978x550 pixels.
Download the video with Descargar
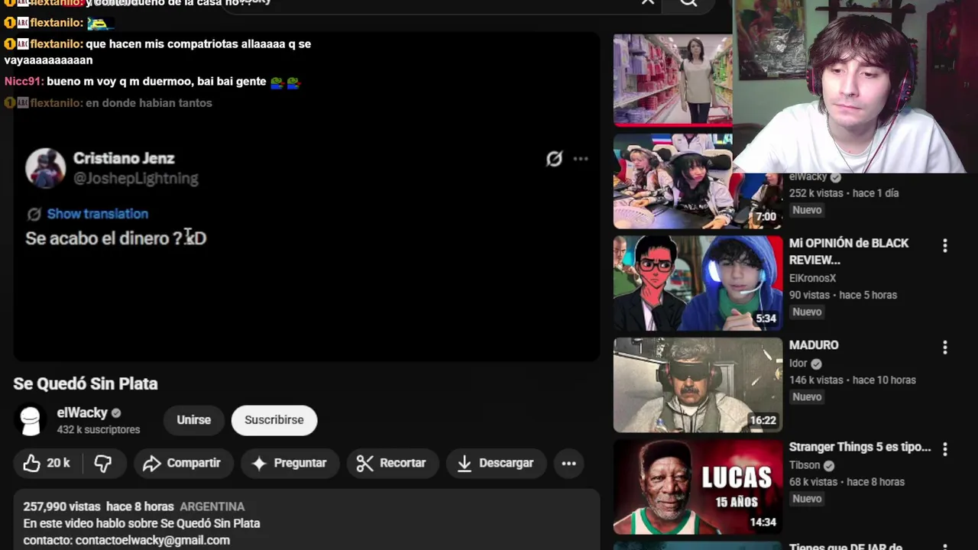coord(496,463)
